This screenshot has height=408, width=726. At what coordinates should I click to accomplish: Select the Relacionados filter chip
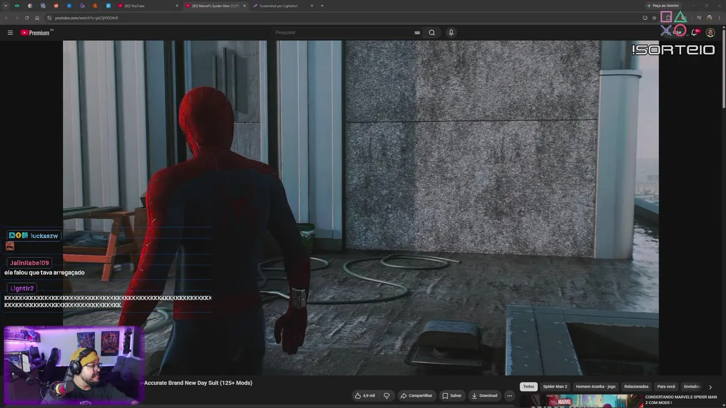point(636,386)
